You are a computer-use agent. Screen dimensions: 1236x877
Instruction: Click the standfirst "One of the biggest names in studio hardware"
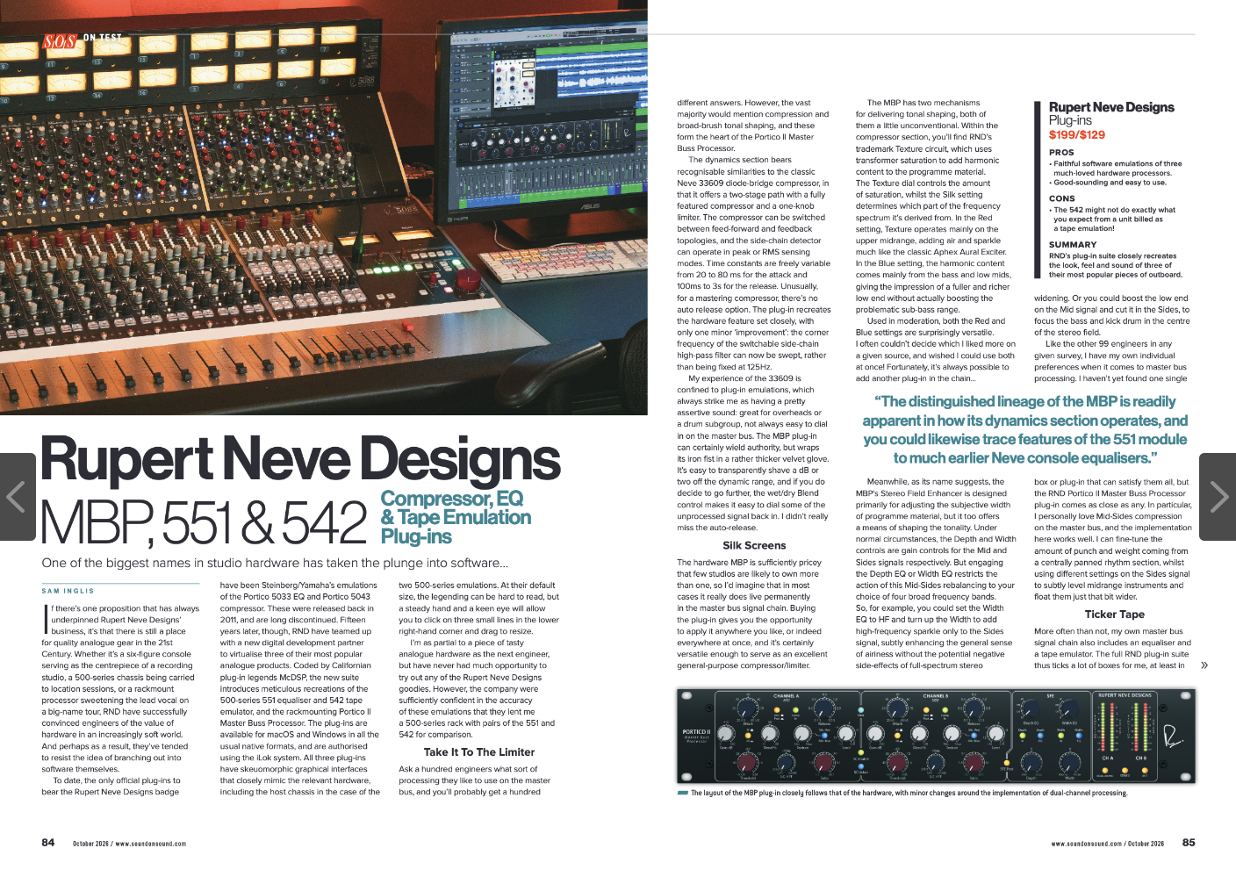coord(275,563)
